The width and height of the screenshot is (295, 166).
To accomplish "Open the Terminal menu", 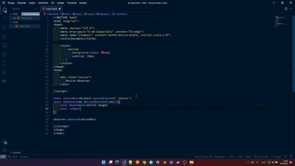I will coord(71,3).
